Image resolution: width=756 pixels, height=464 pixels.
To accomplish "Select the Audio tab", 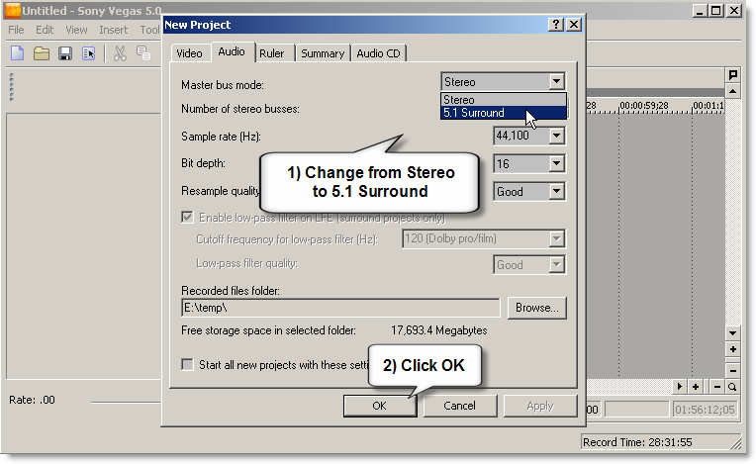I will click(x=232, y=51).
